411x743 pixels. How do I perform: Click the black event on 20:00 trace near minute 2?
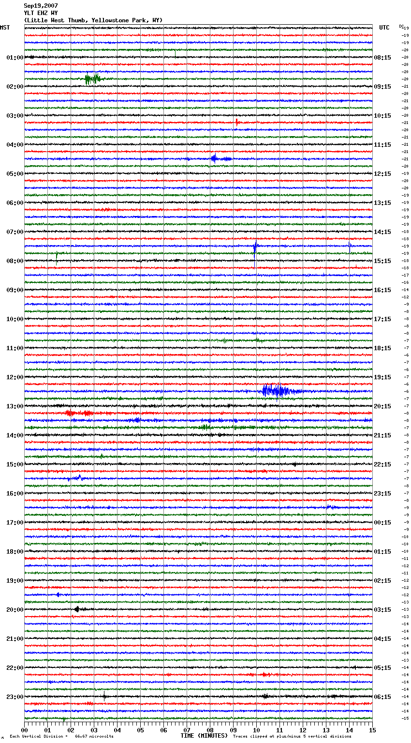point(77,609)
